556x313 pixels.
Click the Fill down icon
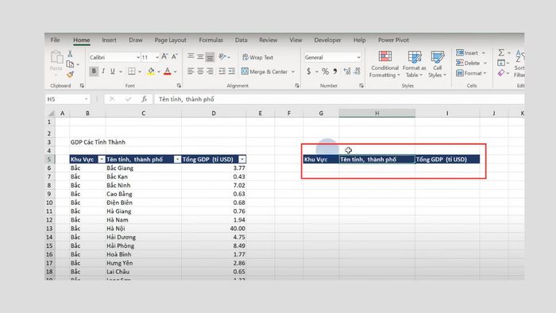pyautogui.click(x=501, y=63)
